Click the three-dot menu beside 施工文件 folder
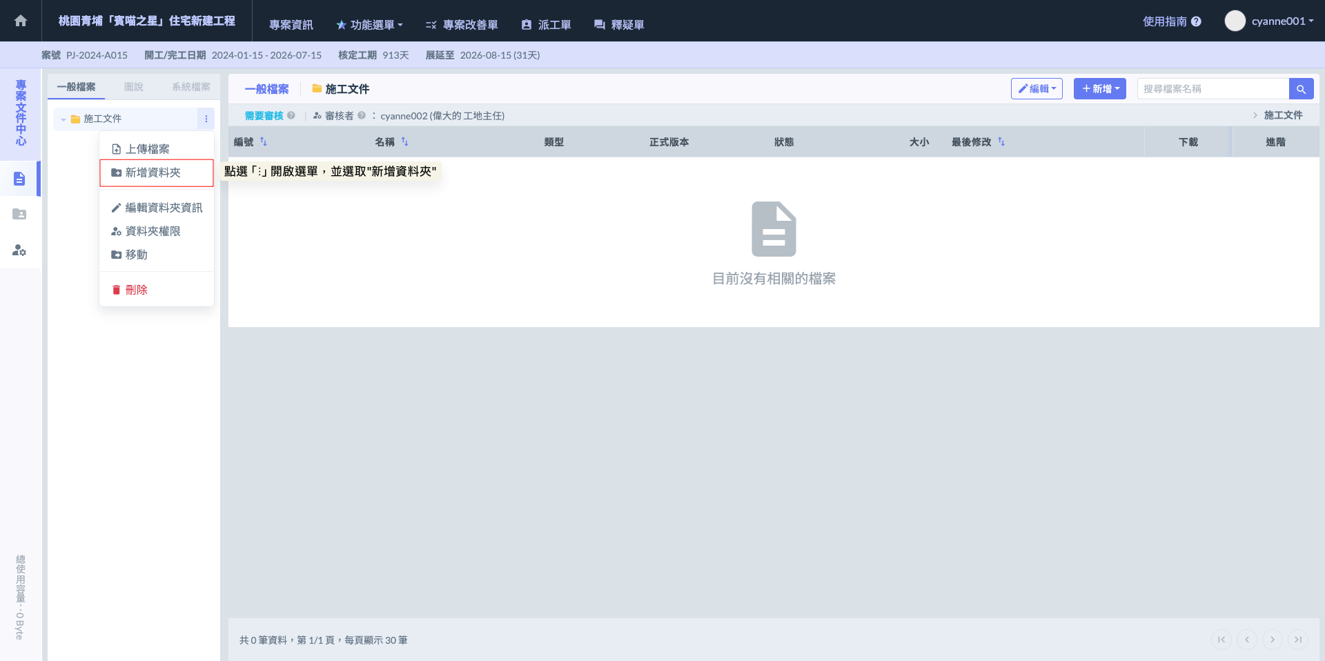 pos(206,119)
